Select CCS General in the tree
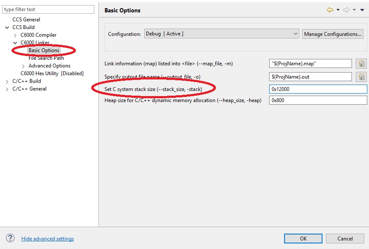The height and width of the screenshot is (249, 369). tap(26, 20)
